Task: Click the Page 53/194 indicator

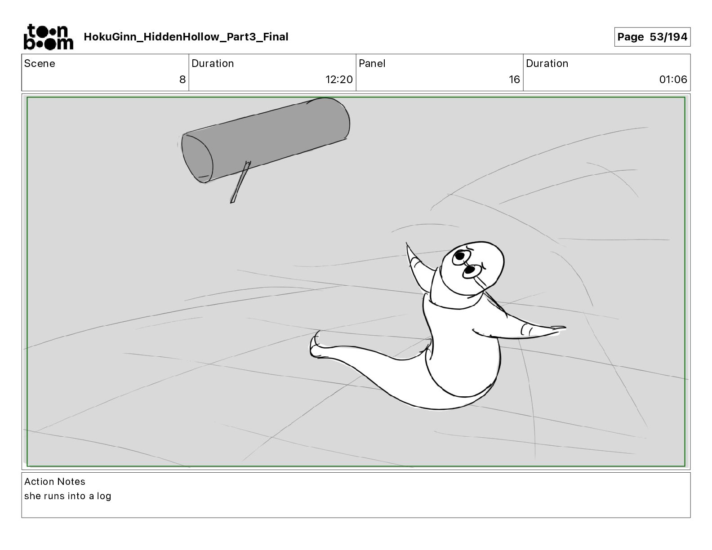Action: pyautogui.click(x=652, y=37)
